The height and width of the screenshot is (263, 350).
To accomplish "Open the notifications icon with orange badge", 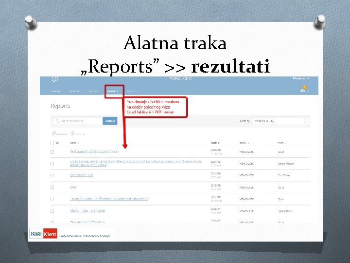I will (303, 89).
